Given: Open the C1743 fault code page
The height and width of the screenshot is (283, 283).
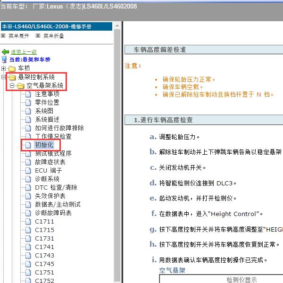Looking at the screenshot, I should pyautogui.click(x=45, y=255).
